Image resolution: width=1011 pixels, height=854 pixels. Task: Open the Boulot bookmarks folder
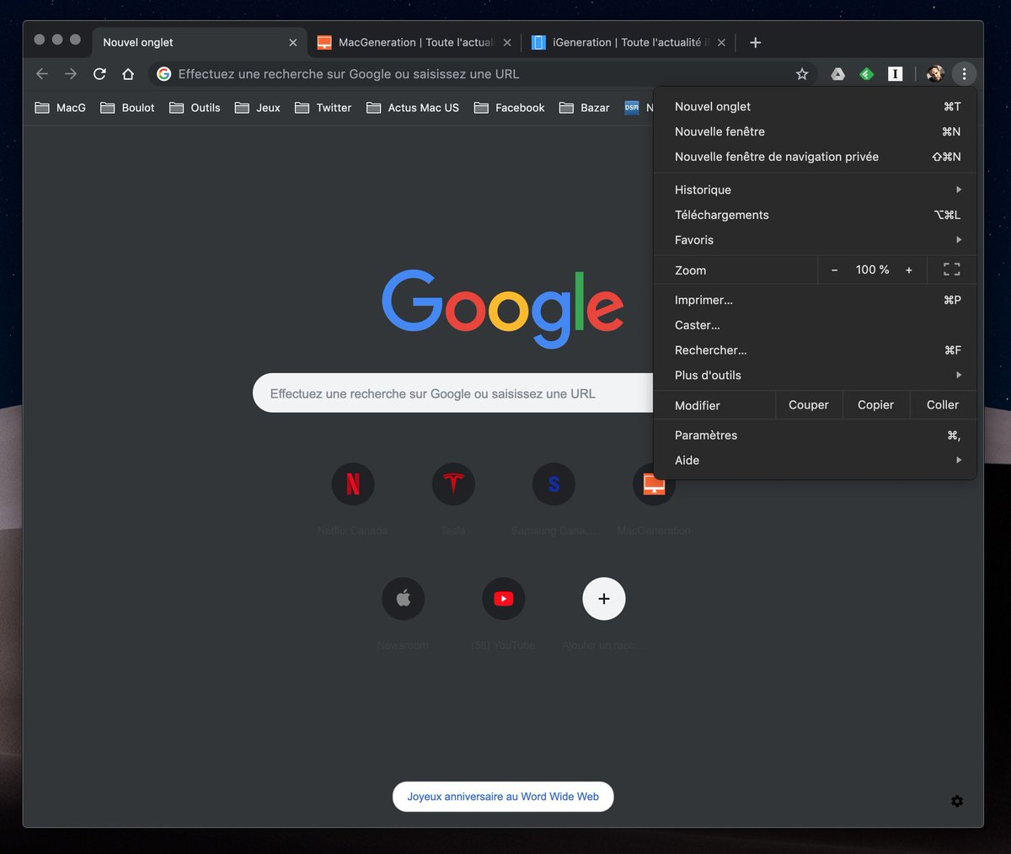tap(127, 108)
